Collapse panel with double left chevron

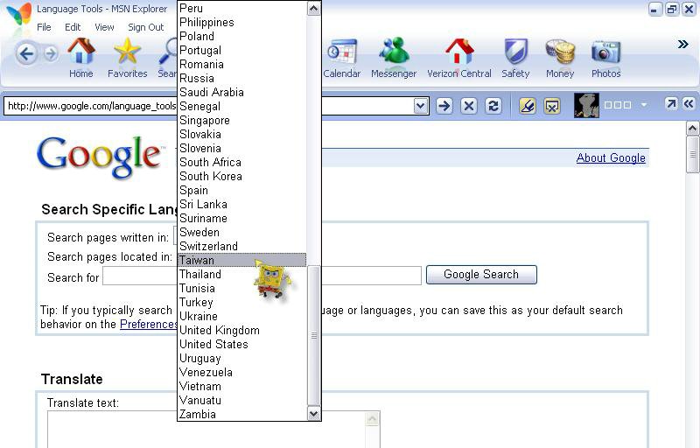[x=689, y=104]
